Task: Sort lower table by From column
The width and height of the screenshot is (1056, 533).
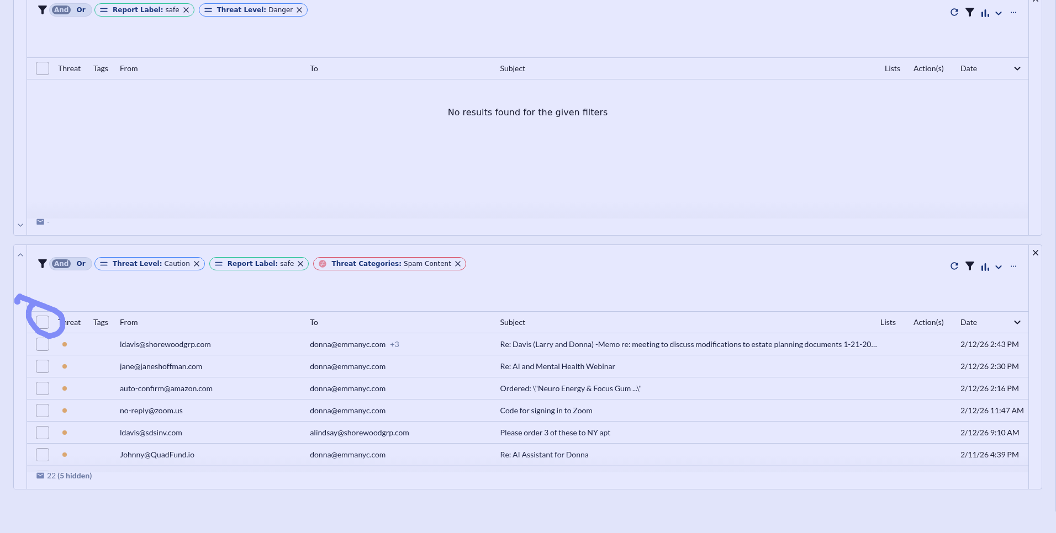Action: tap(129, 322)
